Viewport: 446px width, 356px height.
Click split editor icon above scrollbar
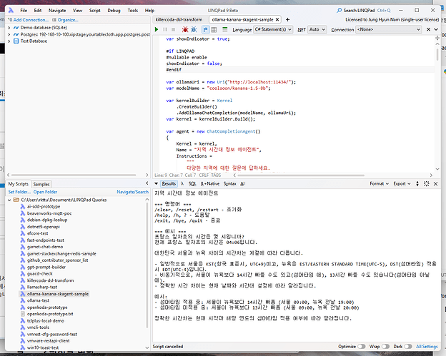point(437,38)
